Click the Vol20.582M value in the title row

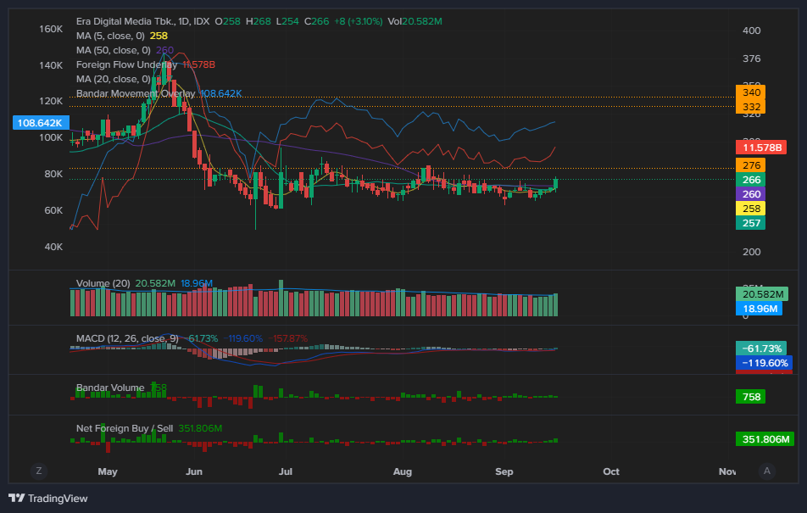[415, 21]
